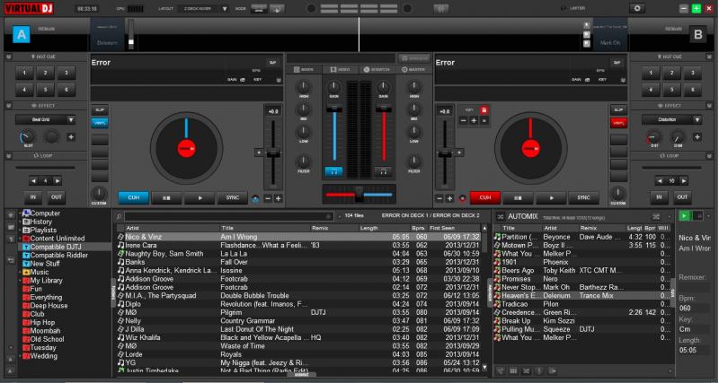Click deck B key plus button
Viewport: 719px width, 383px height.
pos(474,121)
